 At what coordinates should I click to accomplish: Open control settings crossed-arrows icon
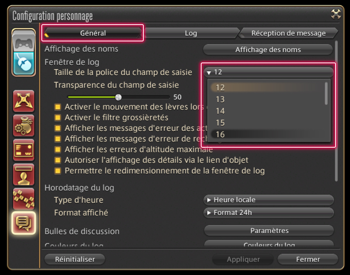(x=24, y=100)
